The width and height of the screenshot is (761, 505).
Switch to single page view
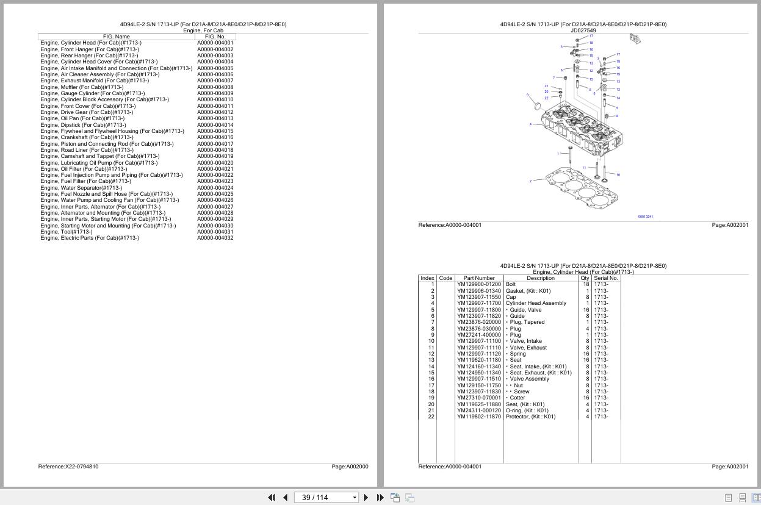coord(728,498)
